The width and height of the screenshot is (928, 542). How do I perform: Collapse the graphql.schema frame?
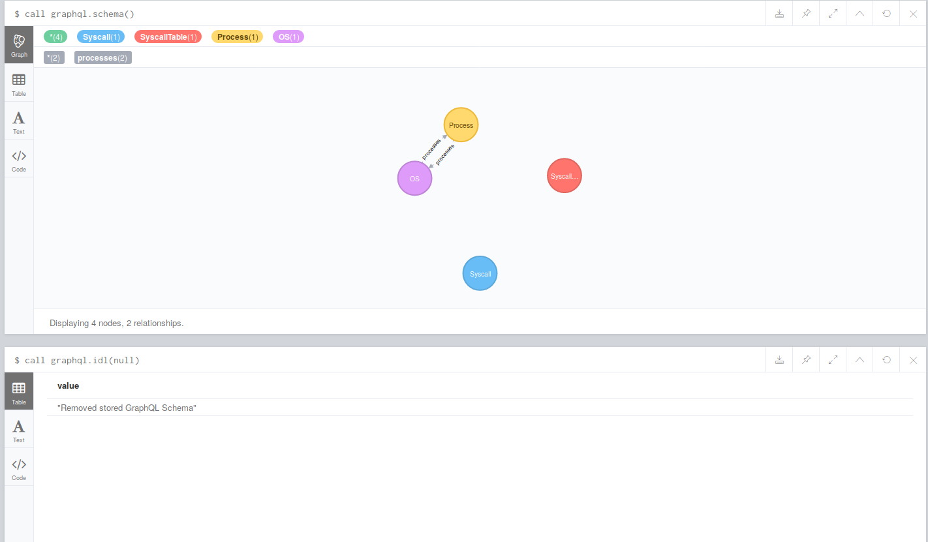pyautogui.click(x=859, y=13)
